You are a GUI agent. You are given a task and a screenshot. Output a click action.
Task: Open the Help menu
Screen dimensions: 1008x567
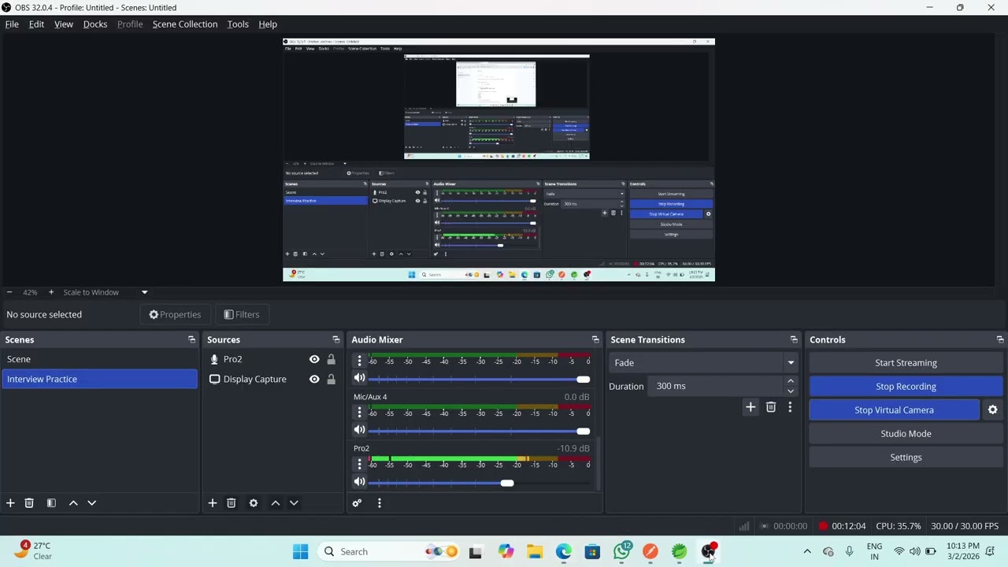pyautogui.click(x=268, y=24)
